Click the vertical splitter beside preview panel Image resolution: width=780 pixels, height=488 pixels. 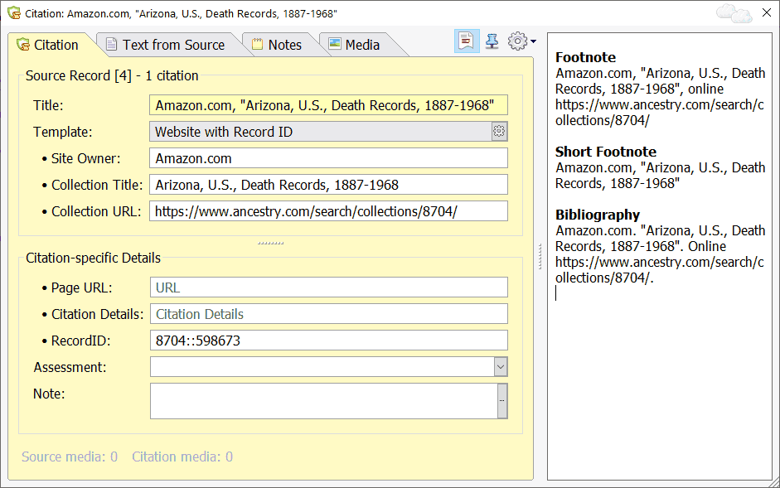pos(540,257)
